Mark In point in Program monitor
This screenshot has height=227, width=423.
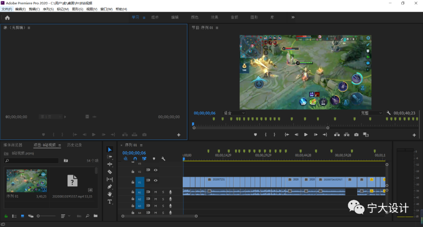266,135
